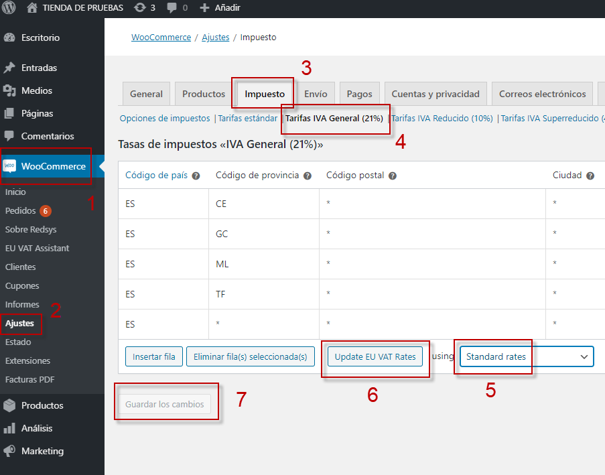This screenshot has width=605, height=475.
Task: Follow the WooCommerce breadcrumb link
Action: pos(161,38)
